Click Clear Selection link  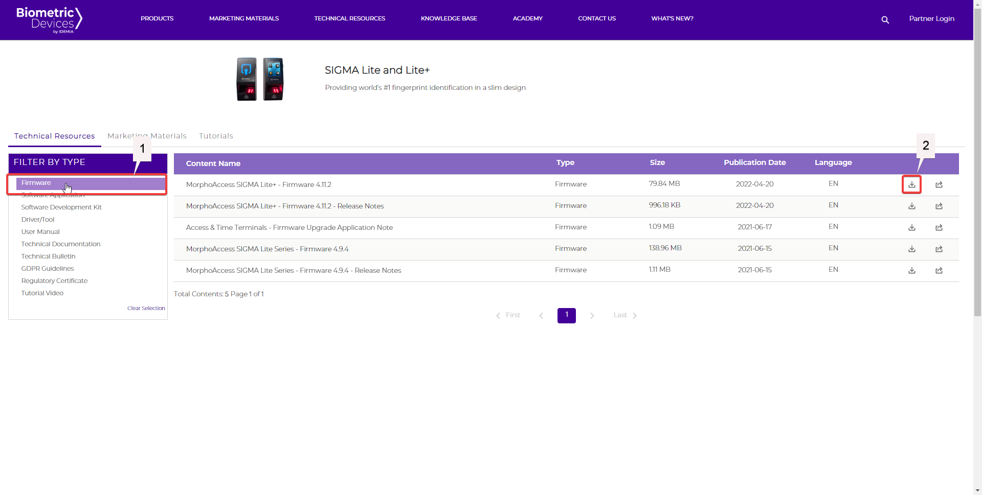click(146, 309)
